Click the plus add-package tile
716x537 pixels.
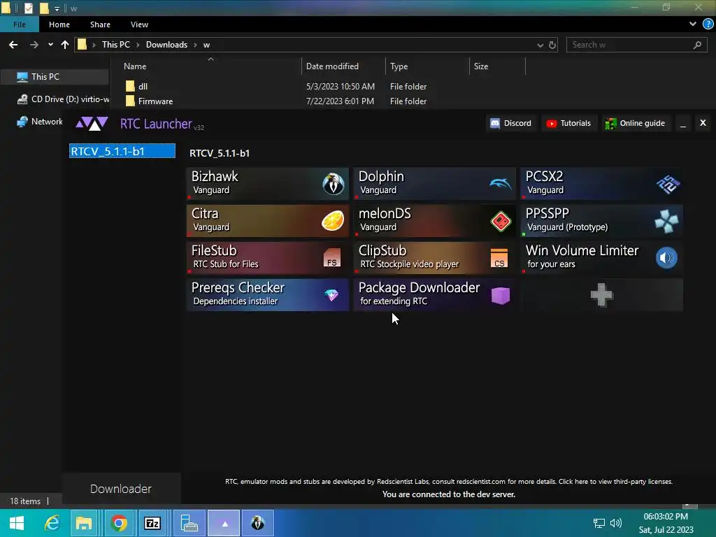pos(602,295)
